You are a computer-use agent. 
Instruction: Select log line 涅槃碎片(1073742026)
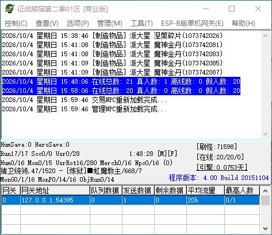coord(112,36)
